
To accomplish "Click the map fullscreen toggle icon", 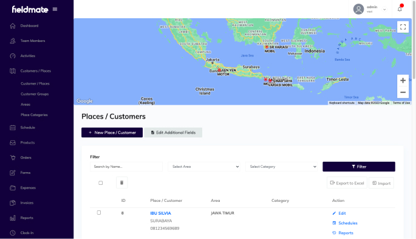I will (x=403, y=27).
